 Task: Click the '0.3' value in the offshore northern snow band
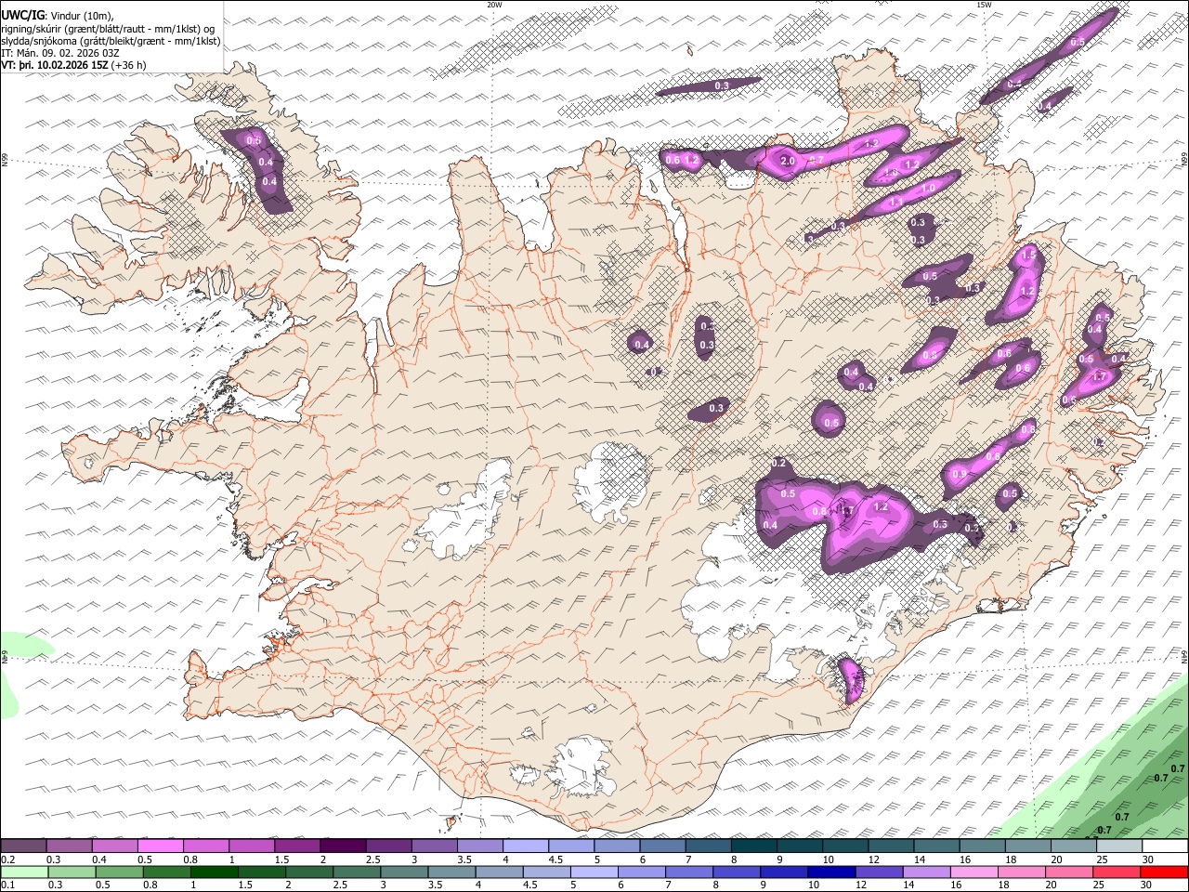click(722, 85)
